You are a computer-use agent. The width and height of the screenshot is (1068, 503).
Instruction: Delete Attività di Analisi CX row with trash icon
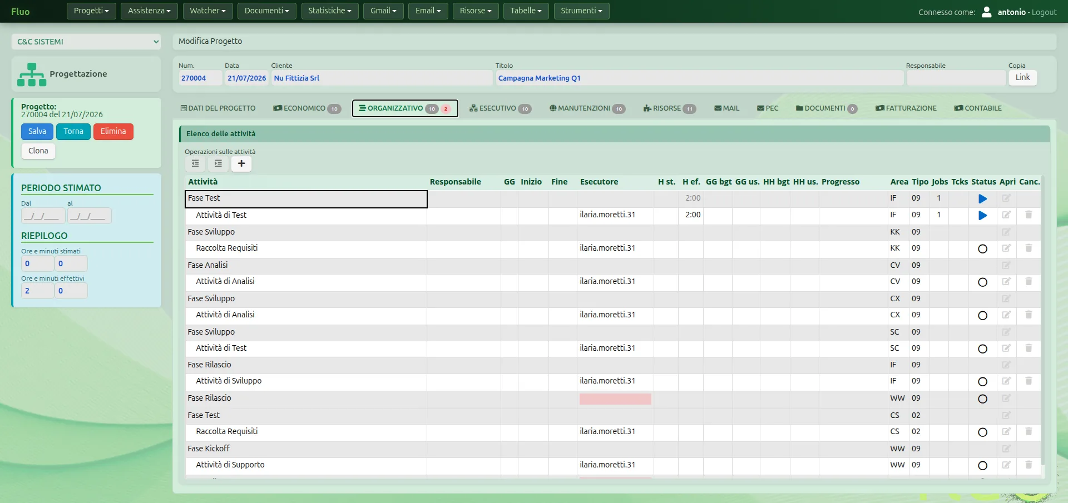tap(1029, 315)
